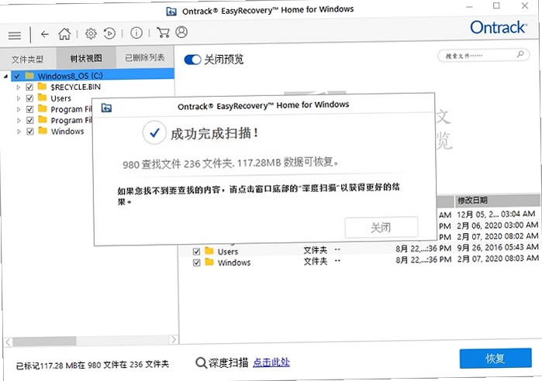Toggle the 关闭预览 preview switch
This screenshot has height=381, width=542.
[192, 60]
